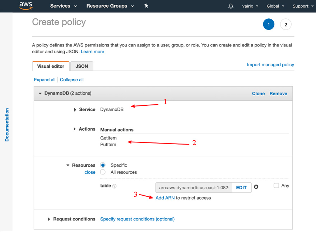316x232 pixels.
Task: Click Expand all link
Action: coord(45,80)
